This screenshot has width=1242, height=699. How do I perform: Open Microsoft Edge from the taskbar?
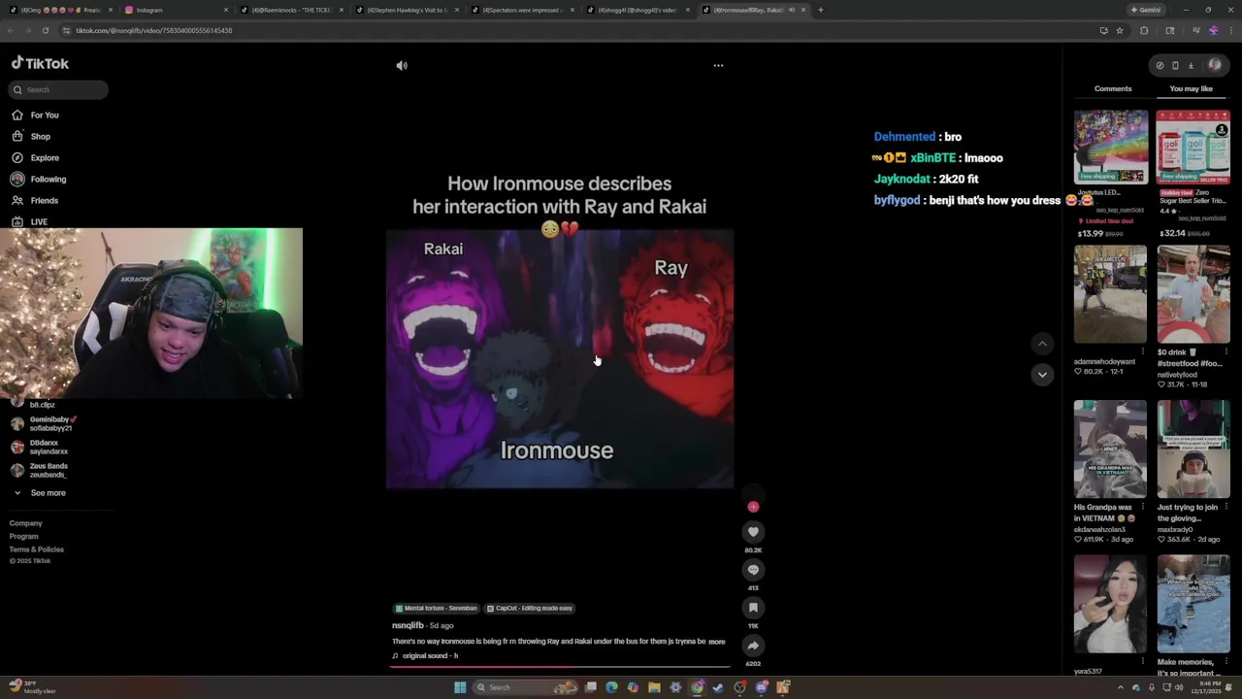(611, 687)
